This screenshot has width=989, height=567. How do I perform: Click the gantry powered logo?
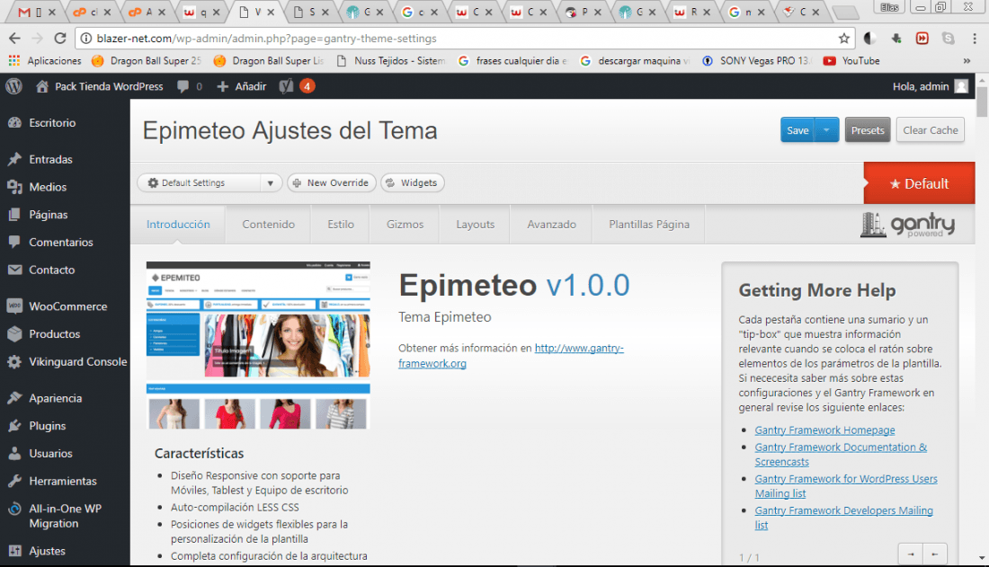click(908, 226)
